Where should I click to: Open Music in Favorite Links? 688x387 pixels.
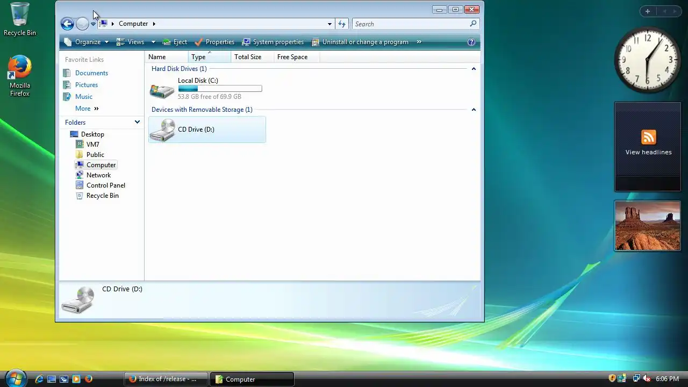pyautogui.click(x=83, y=97)
